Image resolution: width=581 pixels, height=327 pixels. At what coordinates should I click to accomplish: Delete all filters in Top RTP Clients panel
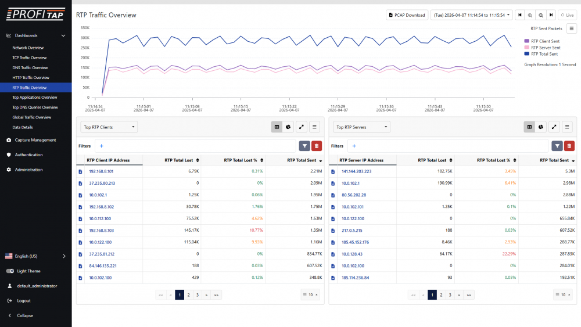pyautogui.click(x=317, y=146)
